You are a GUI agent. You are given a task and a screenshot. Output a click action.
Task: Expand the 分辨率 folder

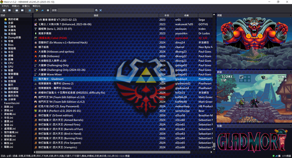click(2, 99)
